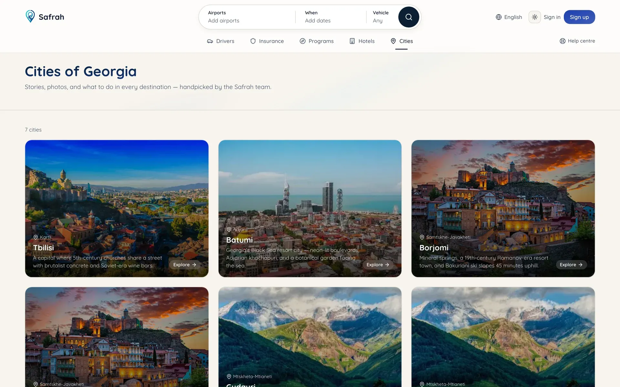
Task: Open the Help centre link
Action: (x=577, y=41)
